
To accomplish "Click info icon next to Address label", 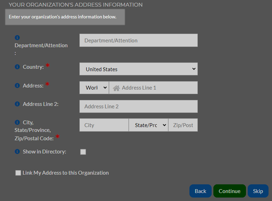I will pos(17,85).
